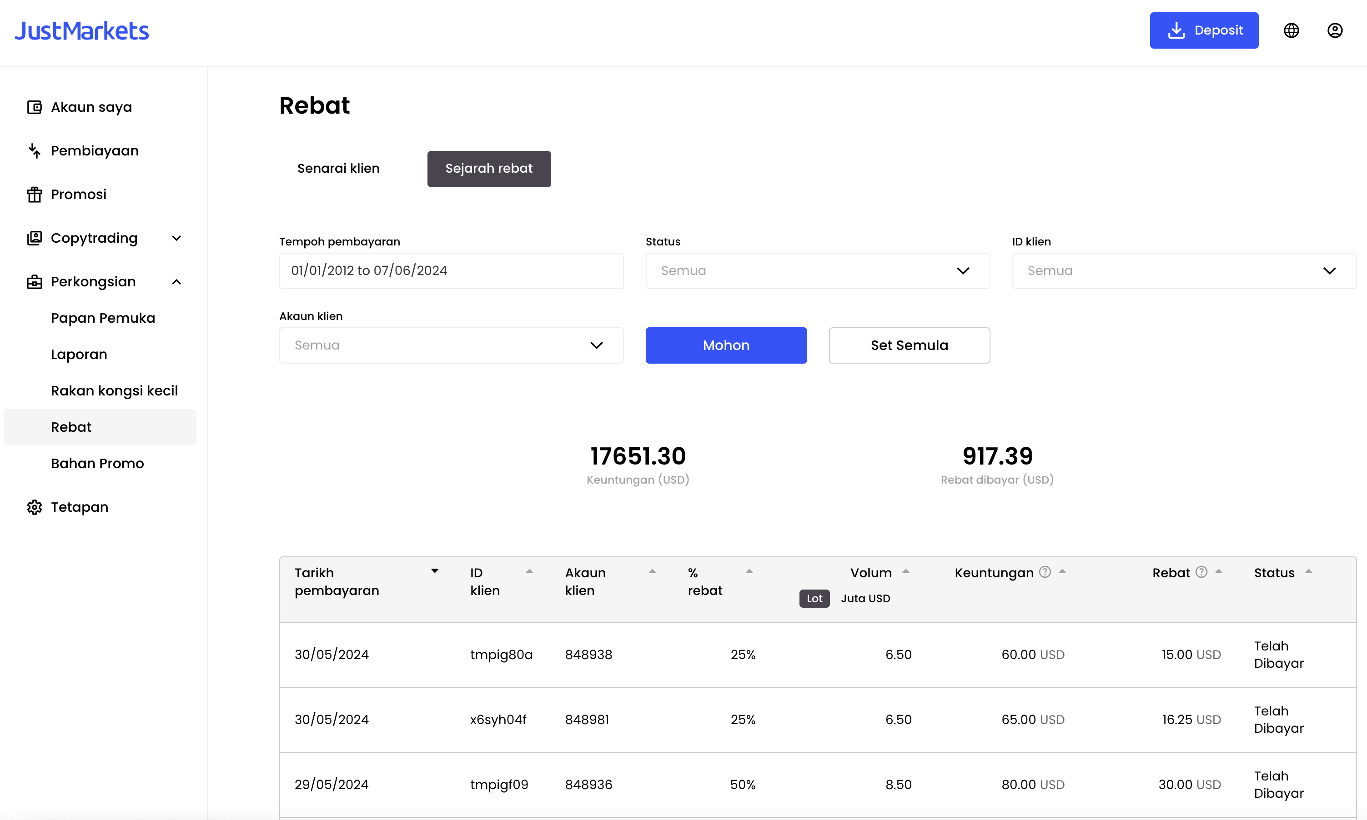This screenshot has width=1367, height=820.
Task: Click the 60.00 USD profit value
Action: click(x=1033, y=655)
